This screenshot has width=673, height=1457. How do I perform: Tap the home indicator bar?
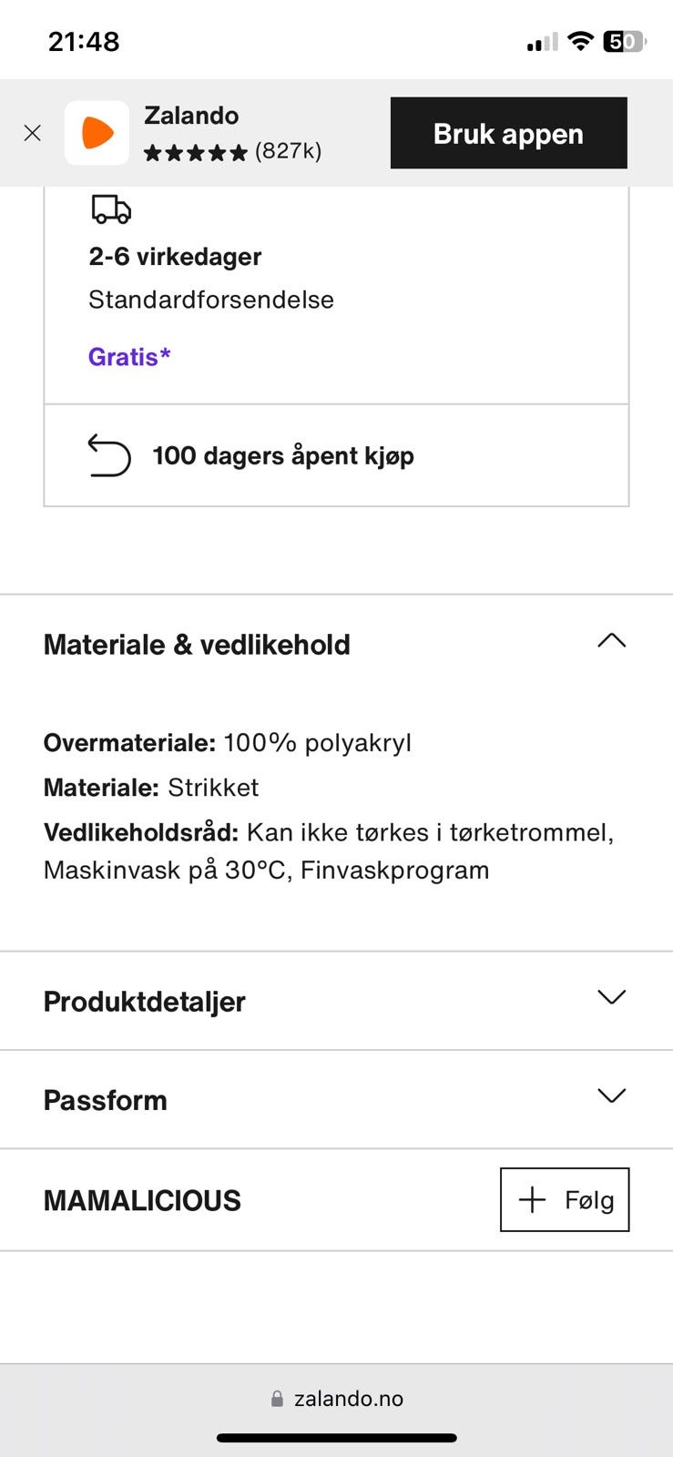336,1439
